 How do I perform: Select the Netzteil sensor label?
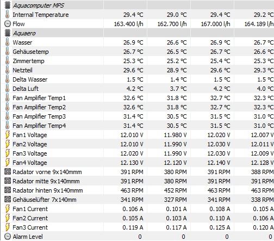(x=22, y=70)
